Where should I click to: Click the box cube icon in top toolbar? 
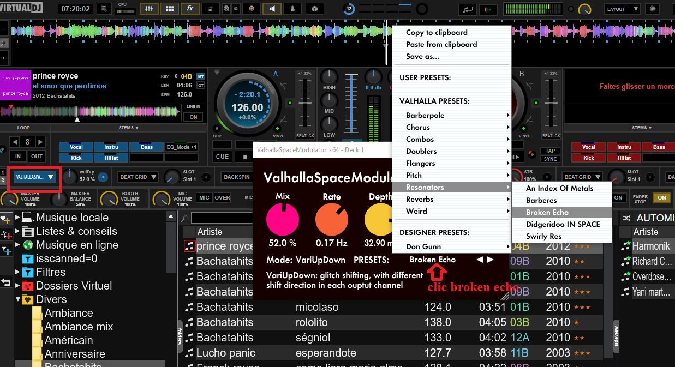click(x=314, y=9)
